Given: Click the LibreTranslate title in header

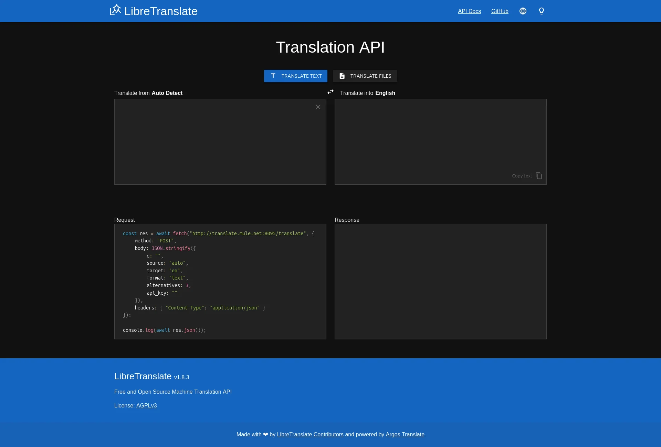Looking at the screenshot, I should pos(161,11).
